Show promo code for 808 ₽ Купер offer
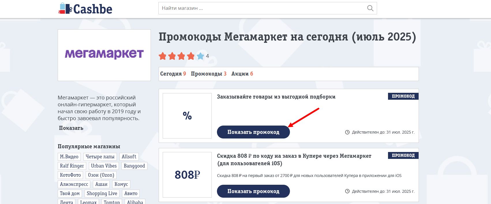The width and height of the screenshot is (491, 204). point(253,191)
